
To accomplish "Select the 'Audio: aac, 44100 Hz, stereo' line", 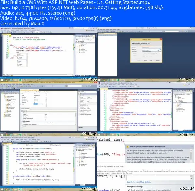I will click(38, 13).
